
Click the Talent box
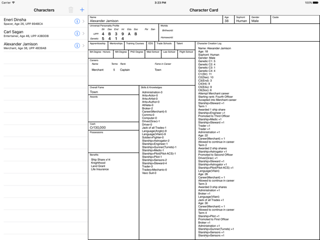[x=185, y=46]
